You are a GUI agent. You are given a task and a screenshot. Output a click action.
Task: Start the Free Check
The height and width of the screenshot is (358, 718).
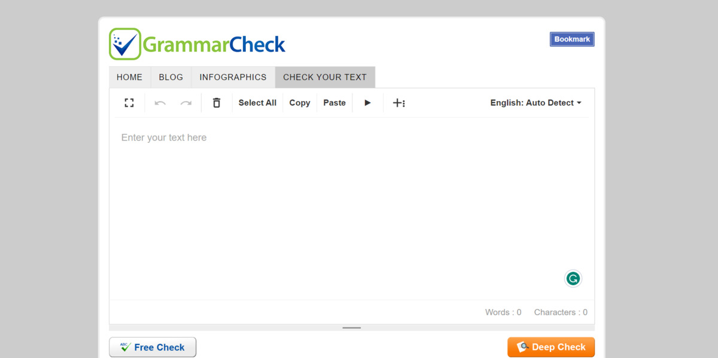[x=153, y=347]
